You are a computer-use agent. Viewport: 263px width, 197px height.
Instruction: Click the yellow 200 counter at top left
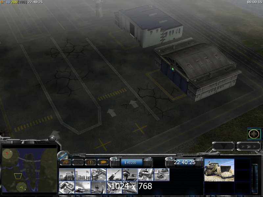point(14,2)
